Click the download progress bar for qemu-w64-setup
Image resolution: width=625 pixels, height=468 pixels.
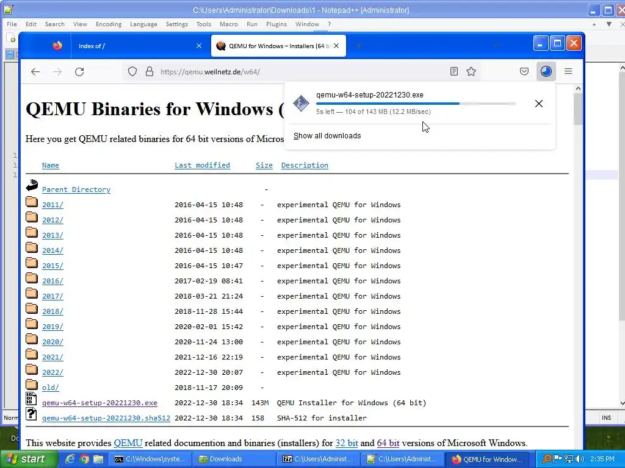[x=416, y=104]
